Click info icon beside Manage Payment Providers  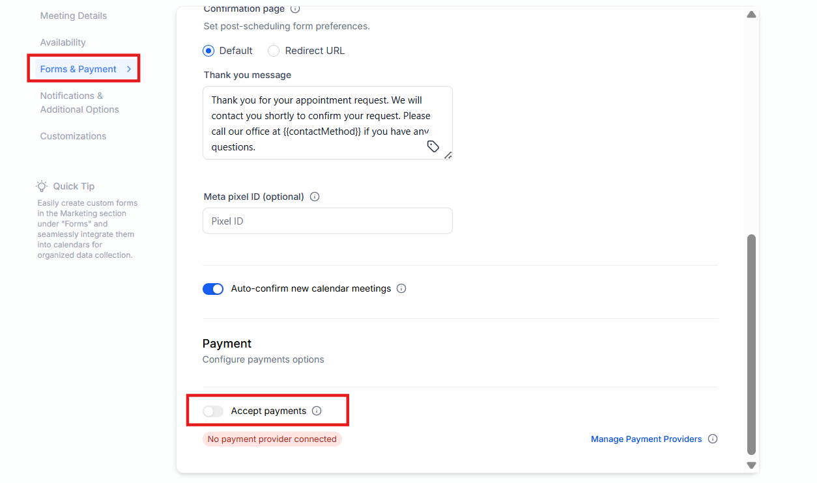pyautogui.click(x=713, y=439)
